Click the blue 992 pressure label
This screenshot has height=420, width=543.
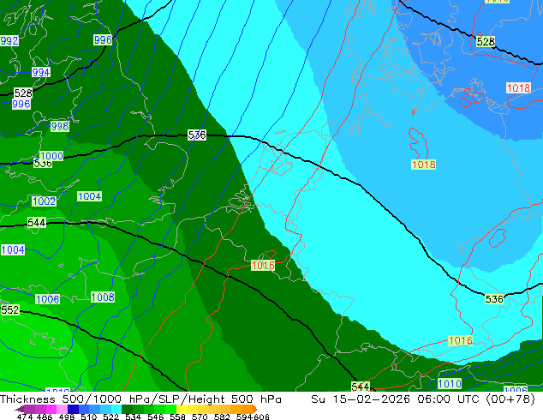(9, 41)
